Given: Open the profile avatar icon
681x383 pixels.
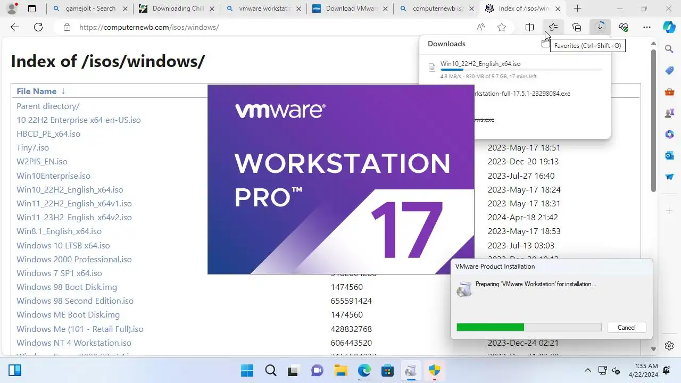Looking at the screenshot, I should (x=12, y=9).
